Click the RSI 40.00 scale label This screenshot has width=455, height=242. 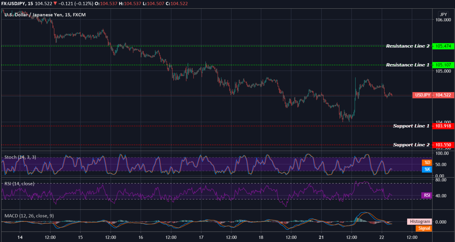click(x=441, y=196)
